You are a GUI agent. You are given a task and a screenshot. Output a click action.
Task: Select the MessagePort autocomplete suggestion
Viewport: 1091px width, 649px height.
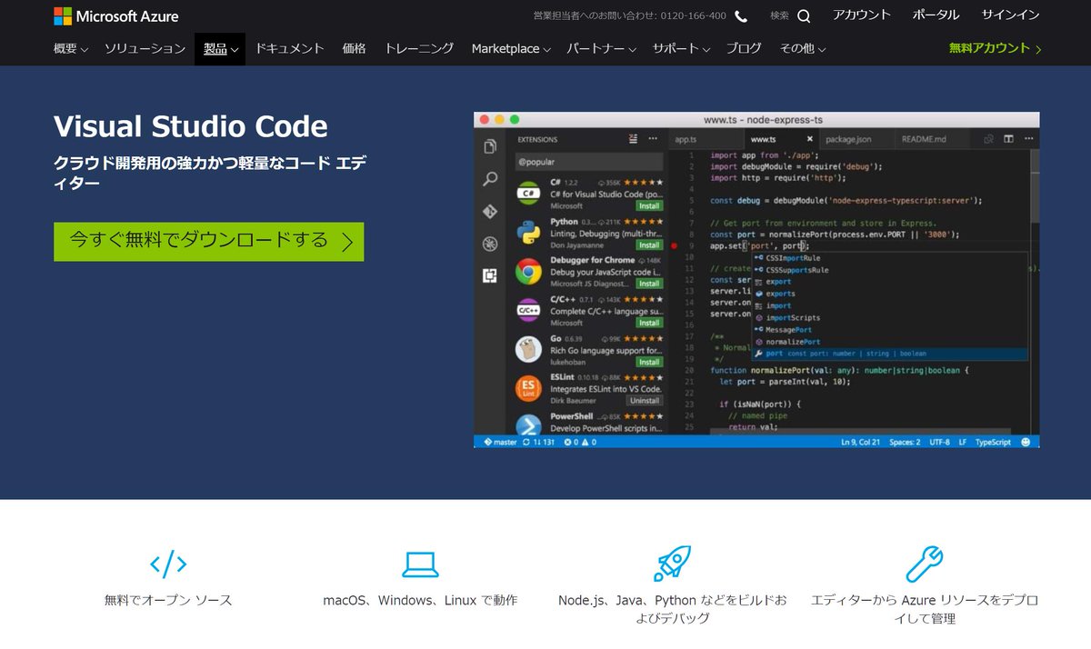point(890,330)
